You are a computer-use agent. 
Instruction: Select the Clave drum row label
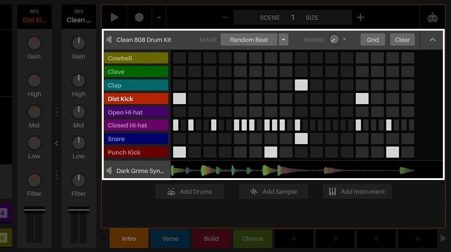tap(136, 72)
